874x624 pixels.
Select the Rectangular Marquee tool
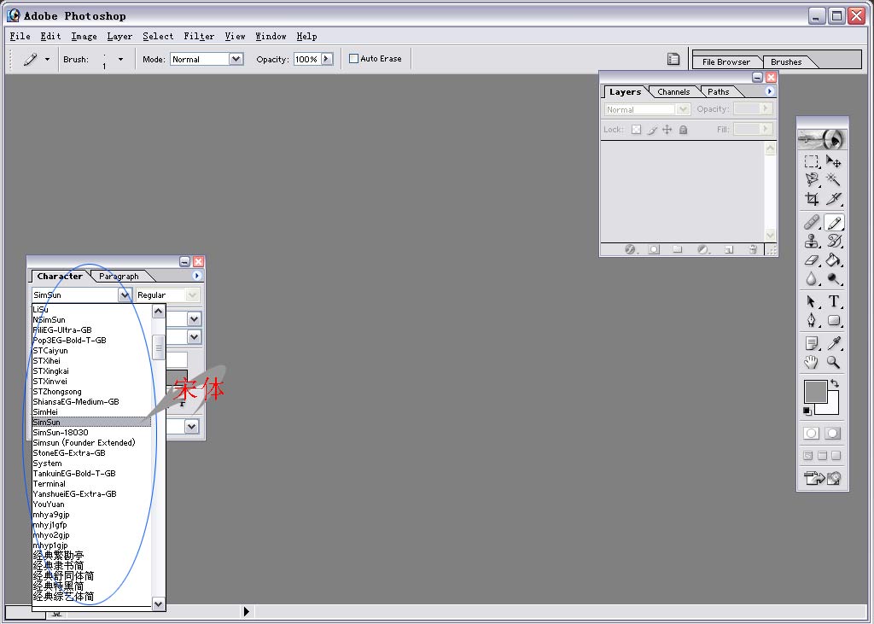click(812, 161)
